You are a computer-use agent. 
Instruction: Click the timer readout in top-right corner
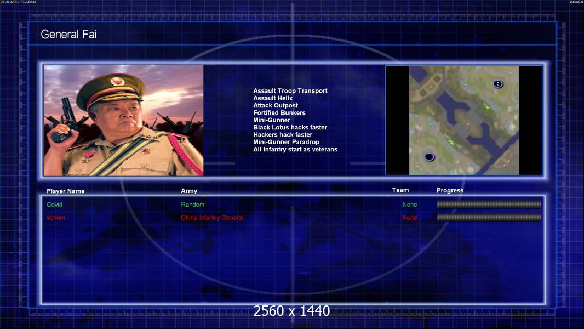(x=576, y=2)
